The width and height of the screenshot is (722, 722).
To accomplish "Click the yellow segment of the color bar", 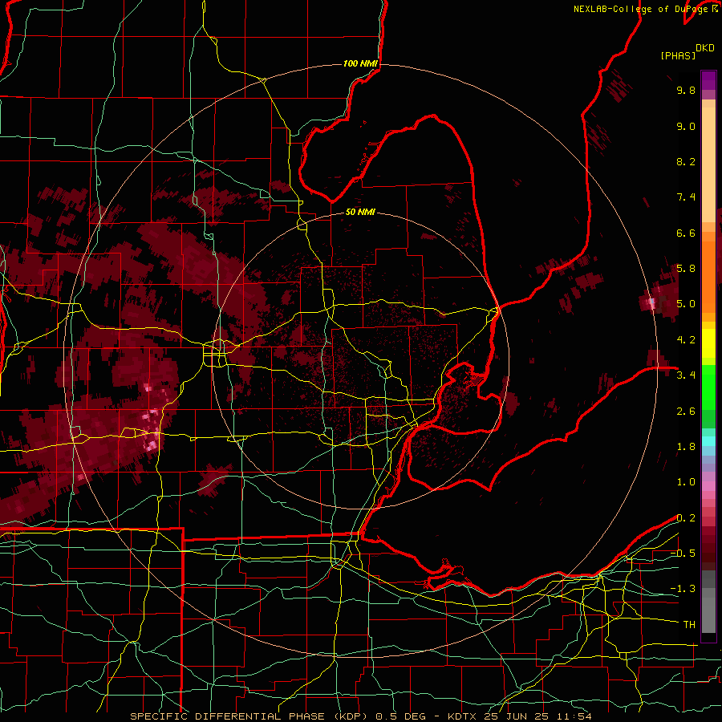I will (708, 343).
